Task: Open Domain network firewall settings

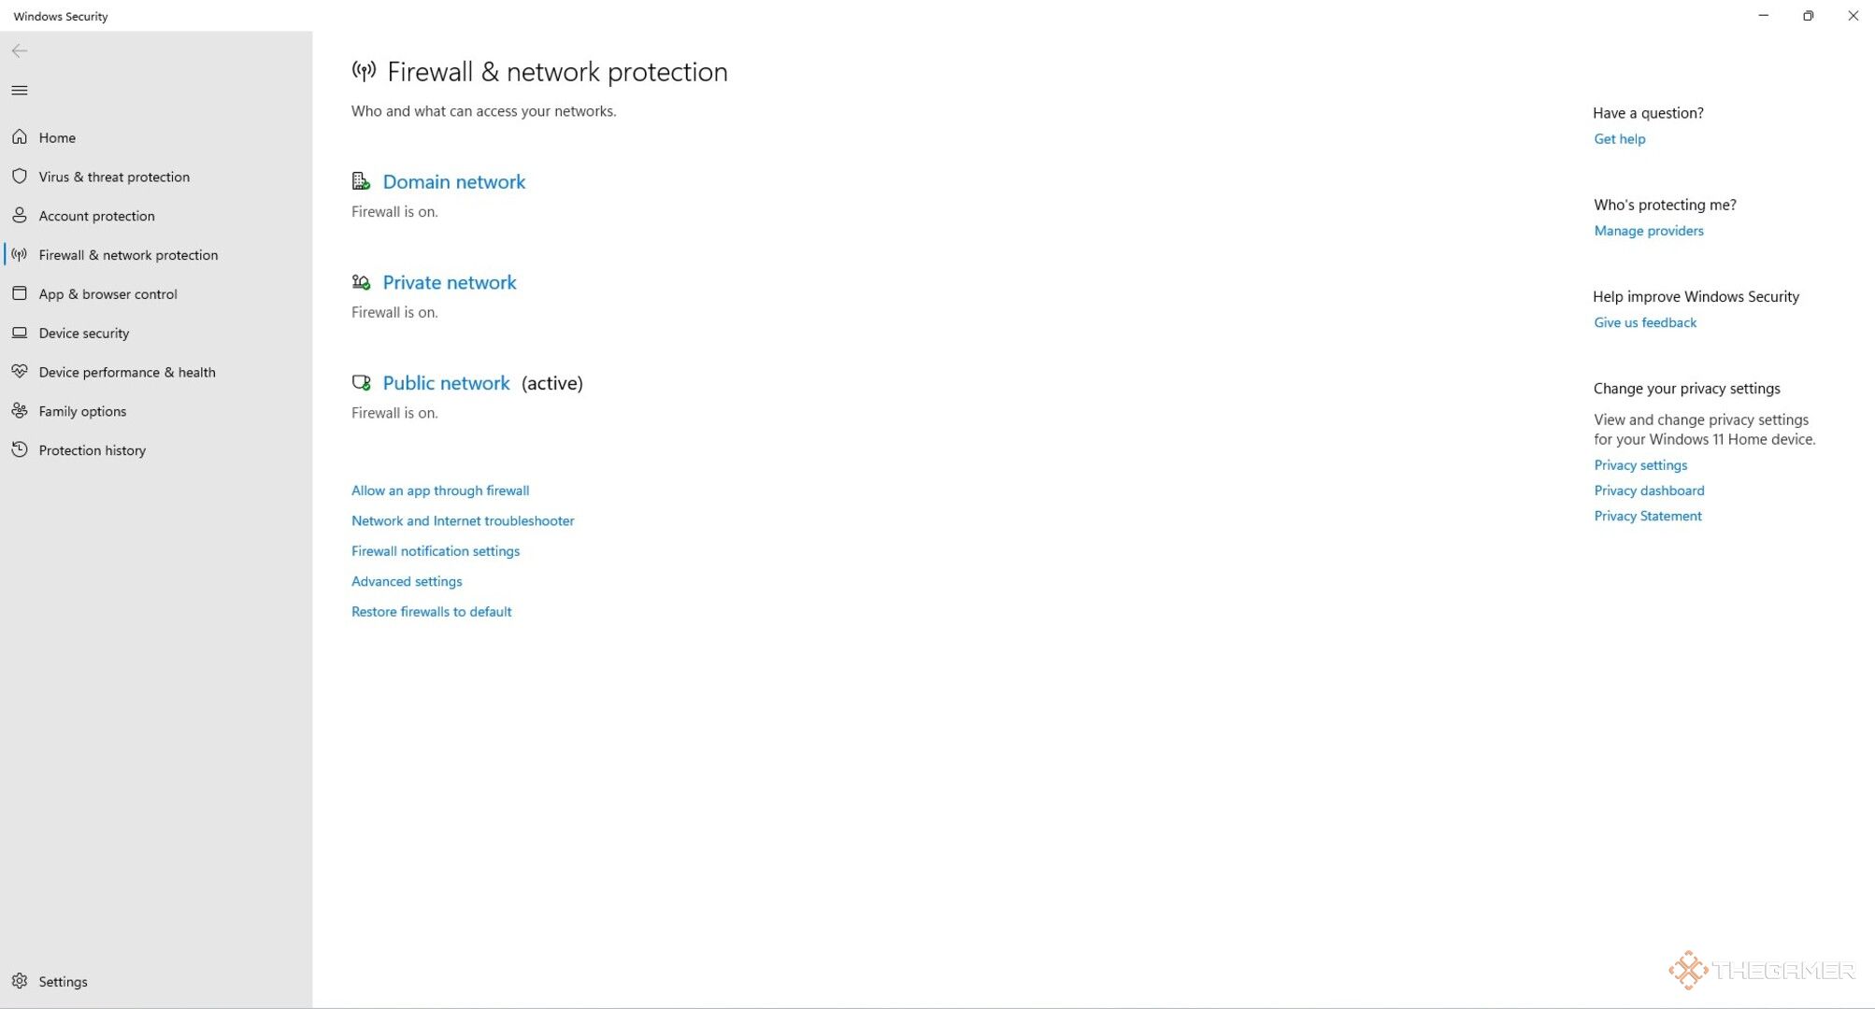Action: coord(453,181)
